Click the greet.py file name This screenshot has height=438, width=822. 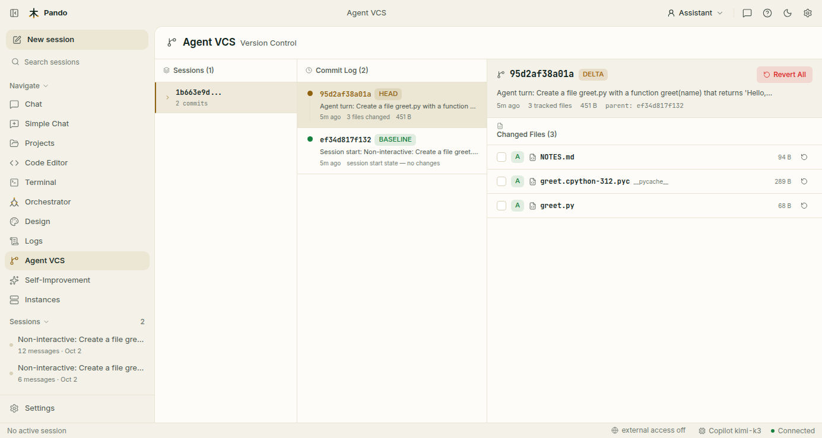click(557, 206)
